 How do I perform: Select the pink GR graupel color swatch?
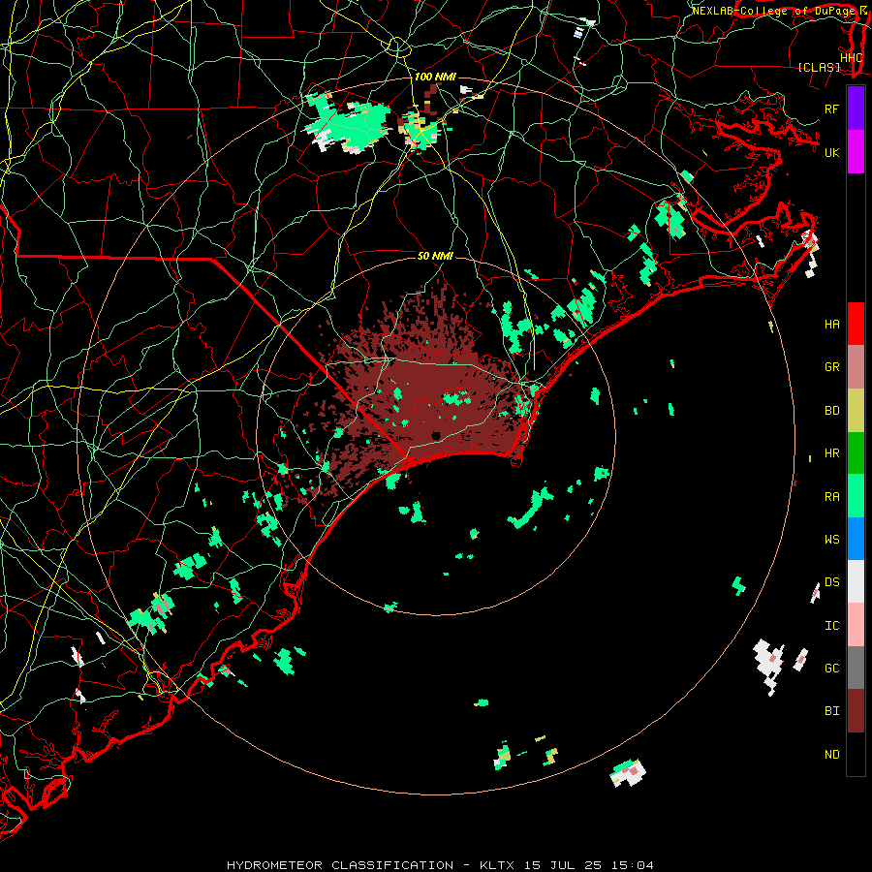tap(856, 367)
